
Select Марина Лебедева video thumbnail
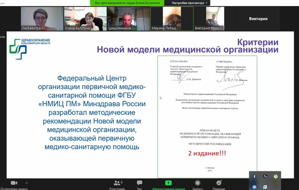[172, 19]
